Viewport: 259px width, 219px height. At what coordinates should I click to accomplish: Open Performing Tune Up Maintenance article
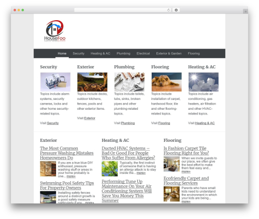[x=126, y=191]
